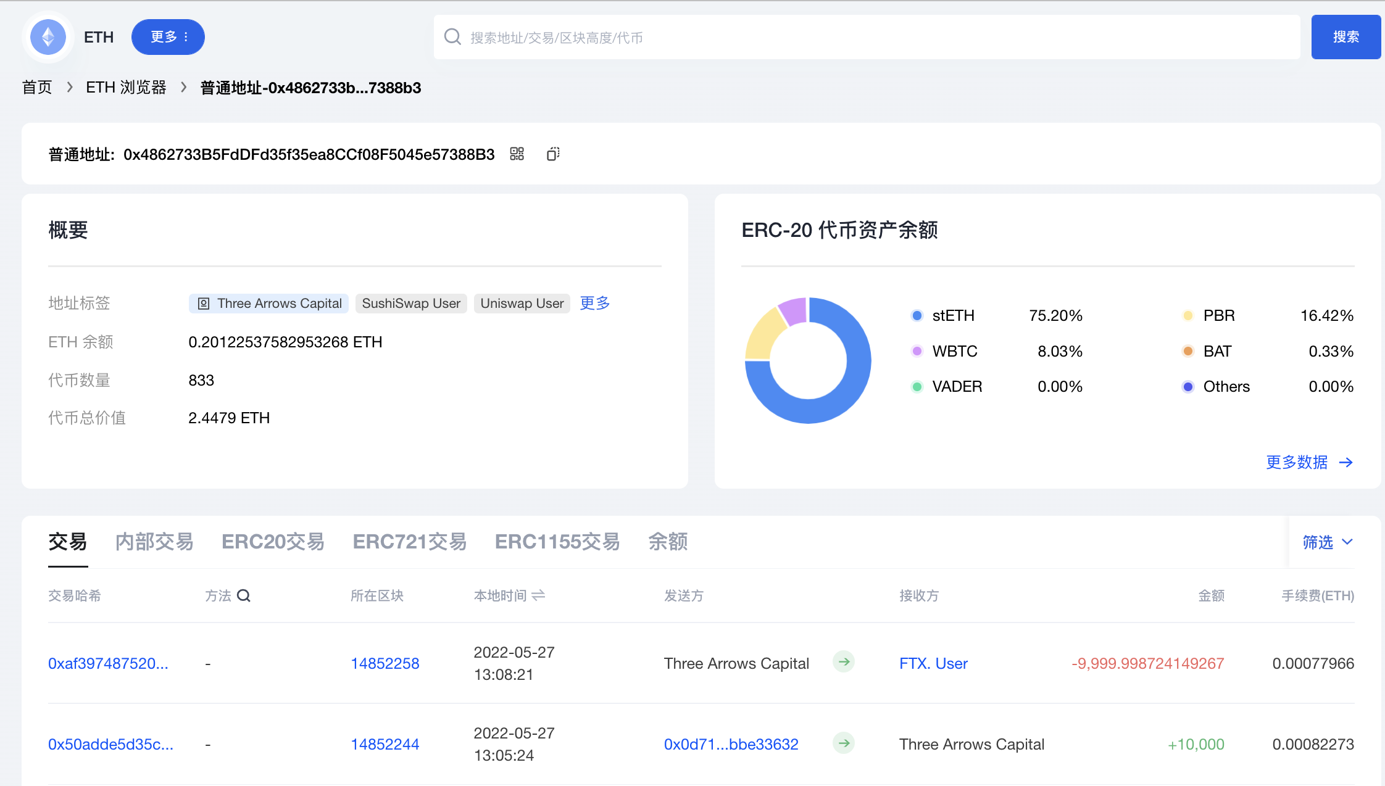Click the VADER green legend dot

tap(917, 387)
